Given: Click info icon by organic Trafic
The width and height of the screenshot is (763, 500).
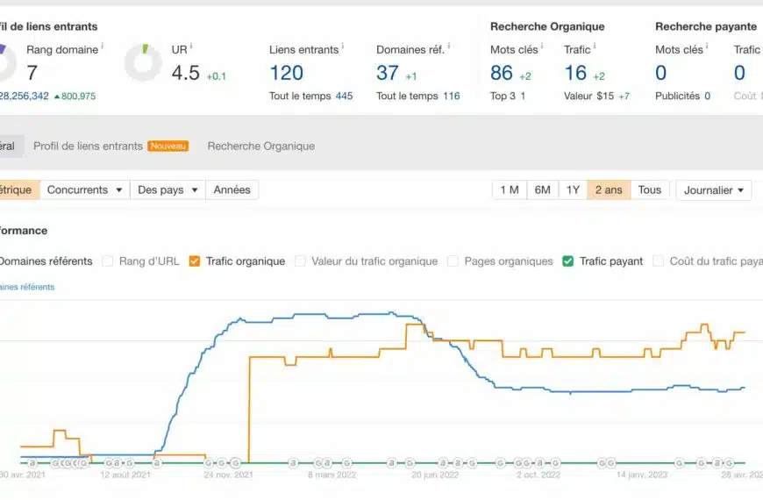Looking at the screenshot, I should [x=595, y=46].
